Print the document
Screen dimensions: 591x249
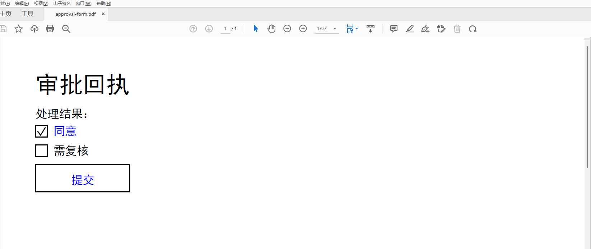(50, 29)
